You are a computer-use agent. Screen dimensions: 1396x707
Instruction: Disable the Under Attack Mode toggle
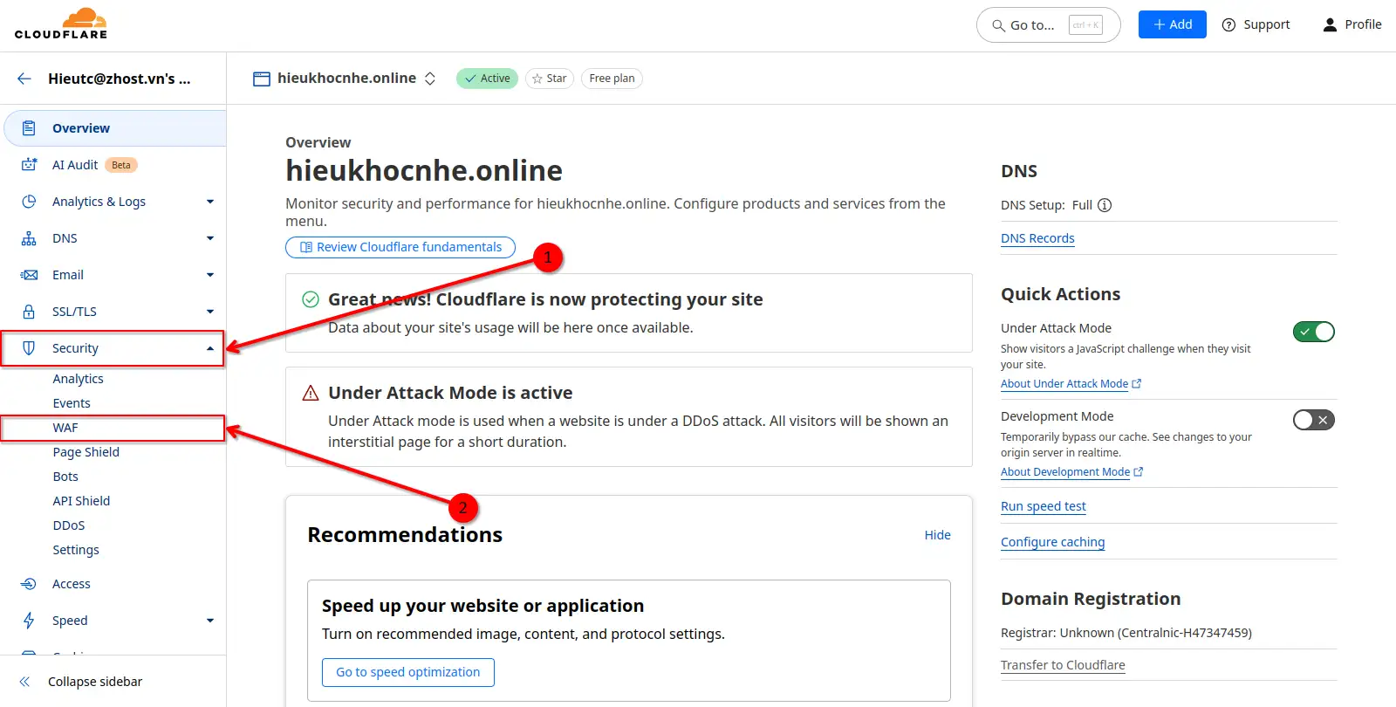coord(1313,332)
